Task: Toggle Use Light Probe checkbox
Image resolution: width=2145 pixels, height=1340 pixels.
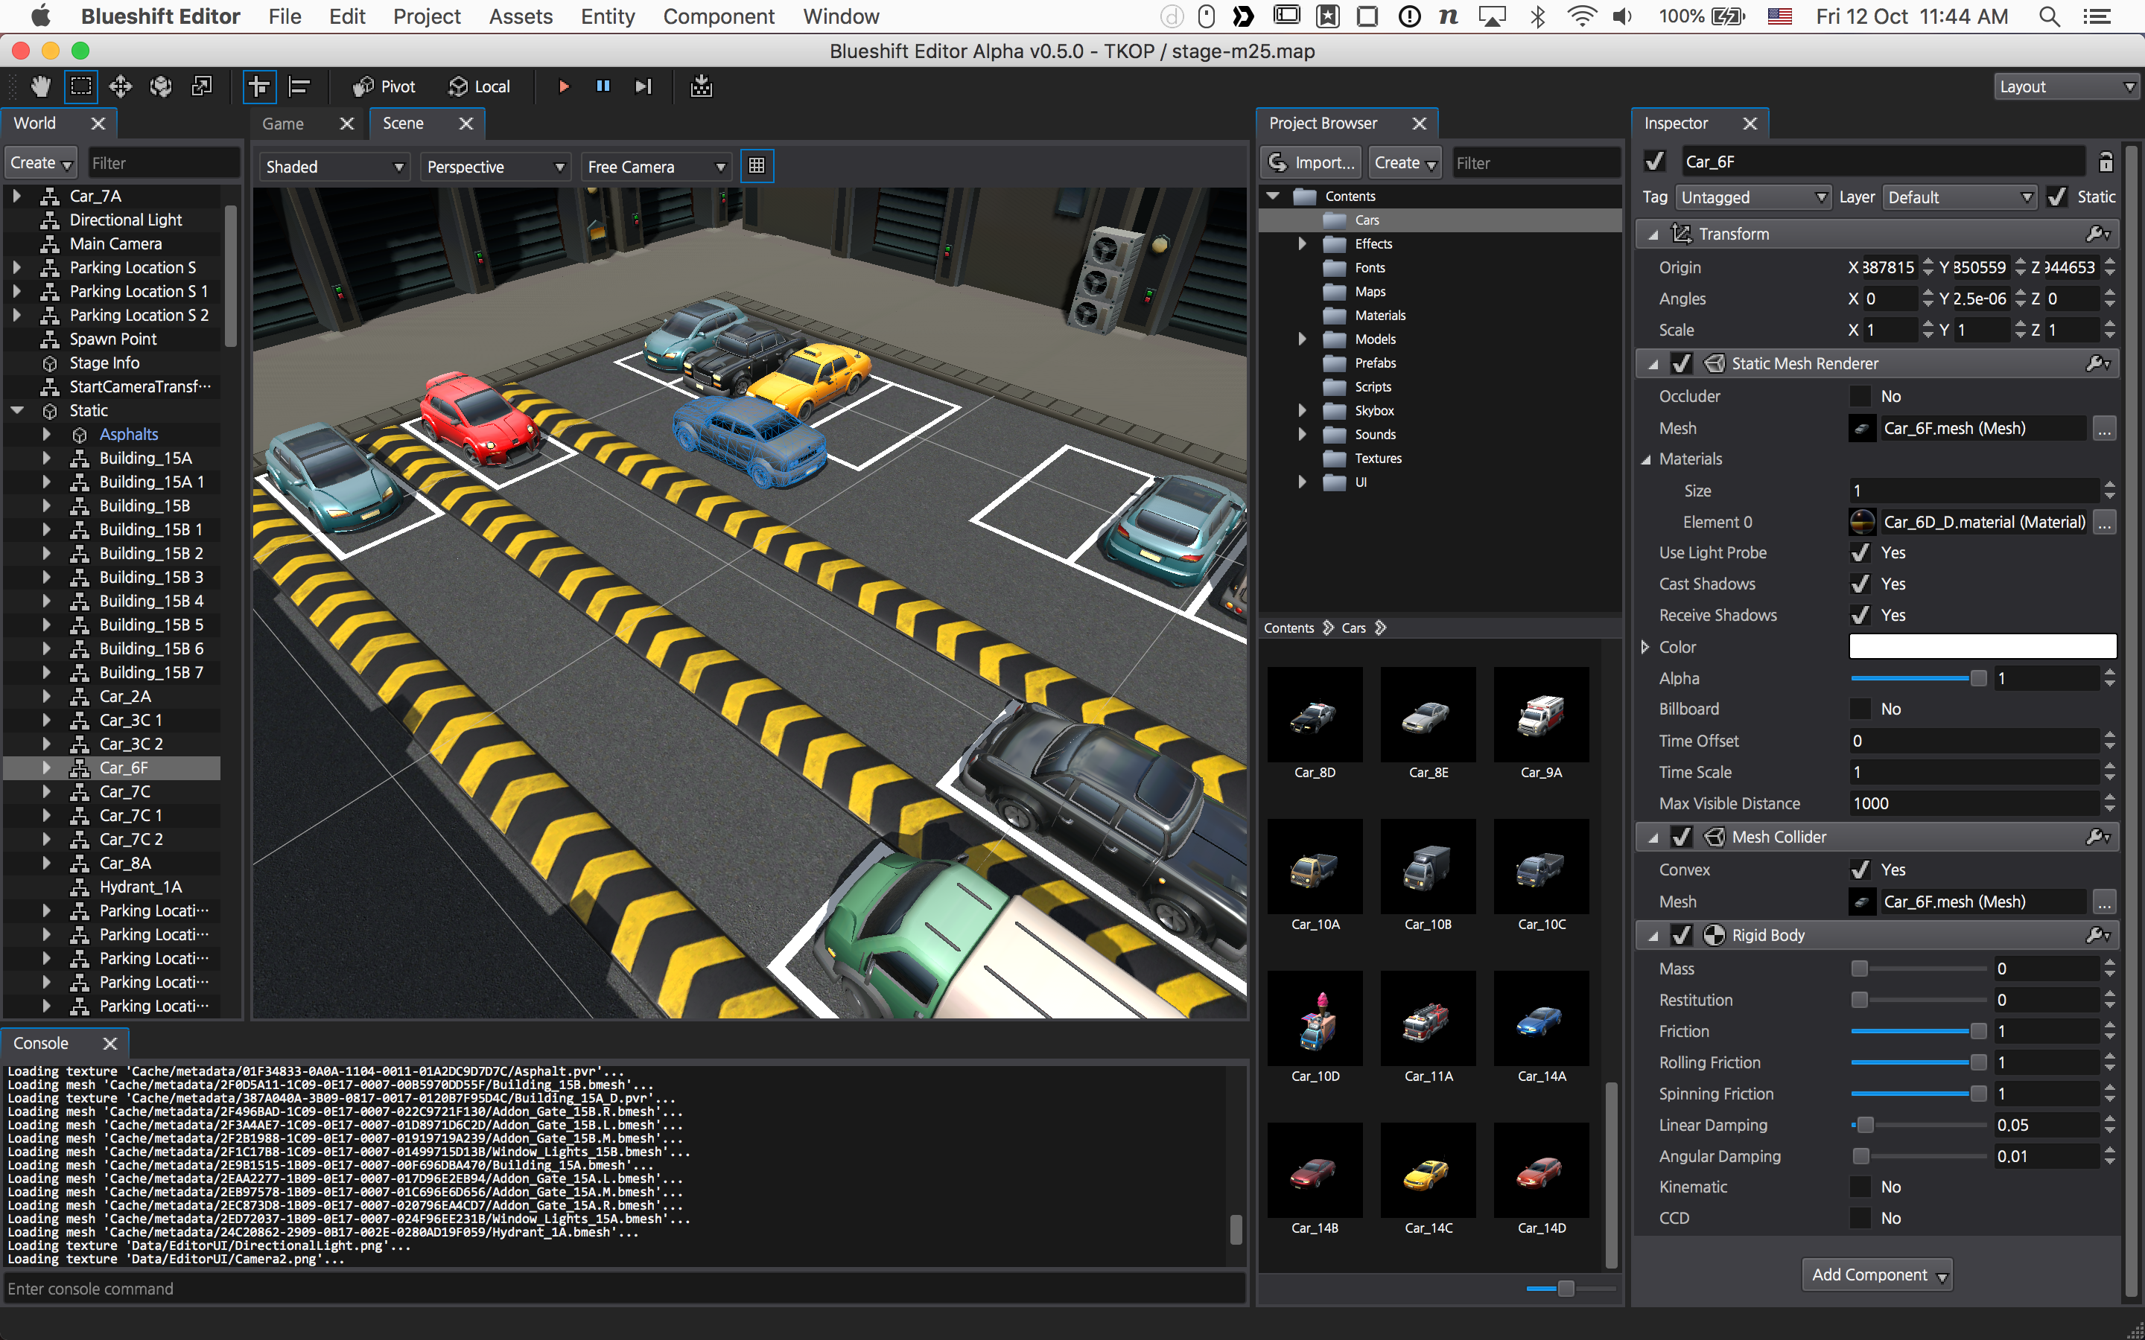Action: click(x=1860, y=552)
